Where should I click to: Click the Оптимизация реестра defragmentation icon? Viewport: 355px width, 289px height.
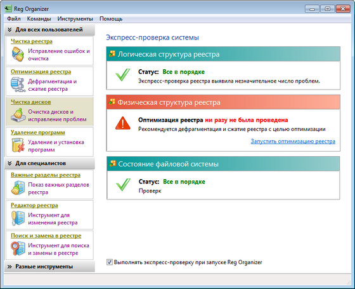(x=18, y=84)
